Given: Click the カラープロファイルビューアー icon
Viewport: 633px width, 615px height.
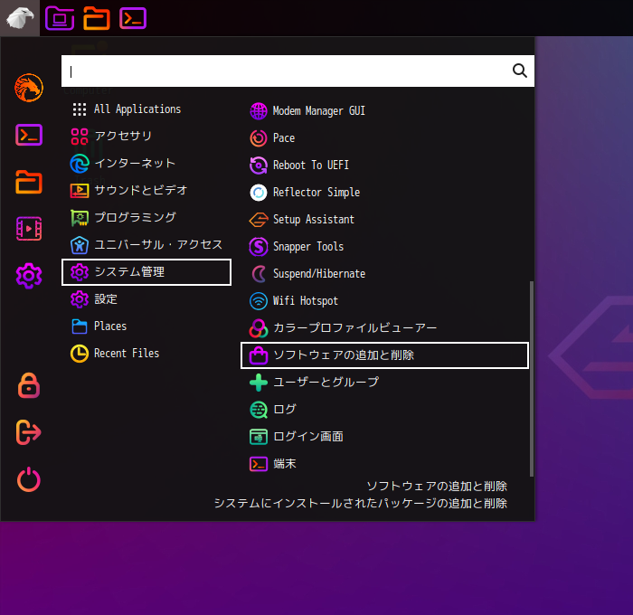Looking at the screenshot, I should pyautogui.click(x=259, y=328).
